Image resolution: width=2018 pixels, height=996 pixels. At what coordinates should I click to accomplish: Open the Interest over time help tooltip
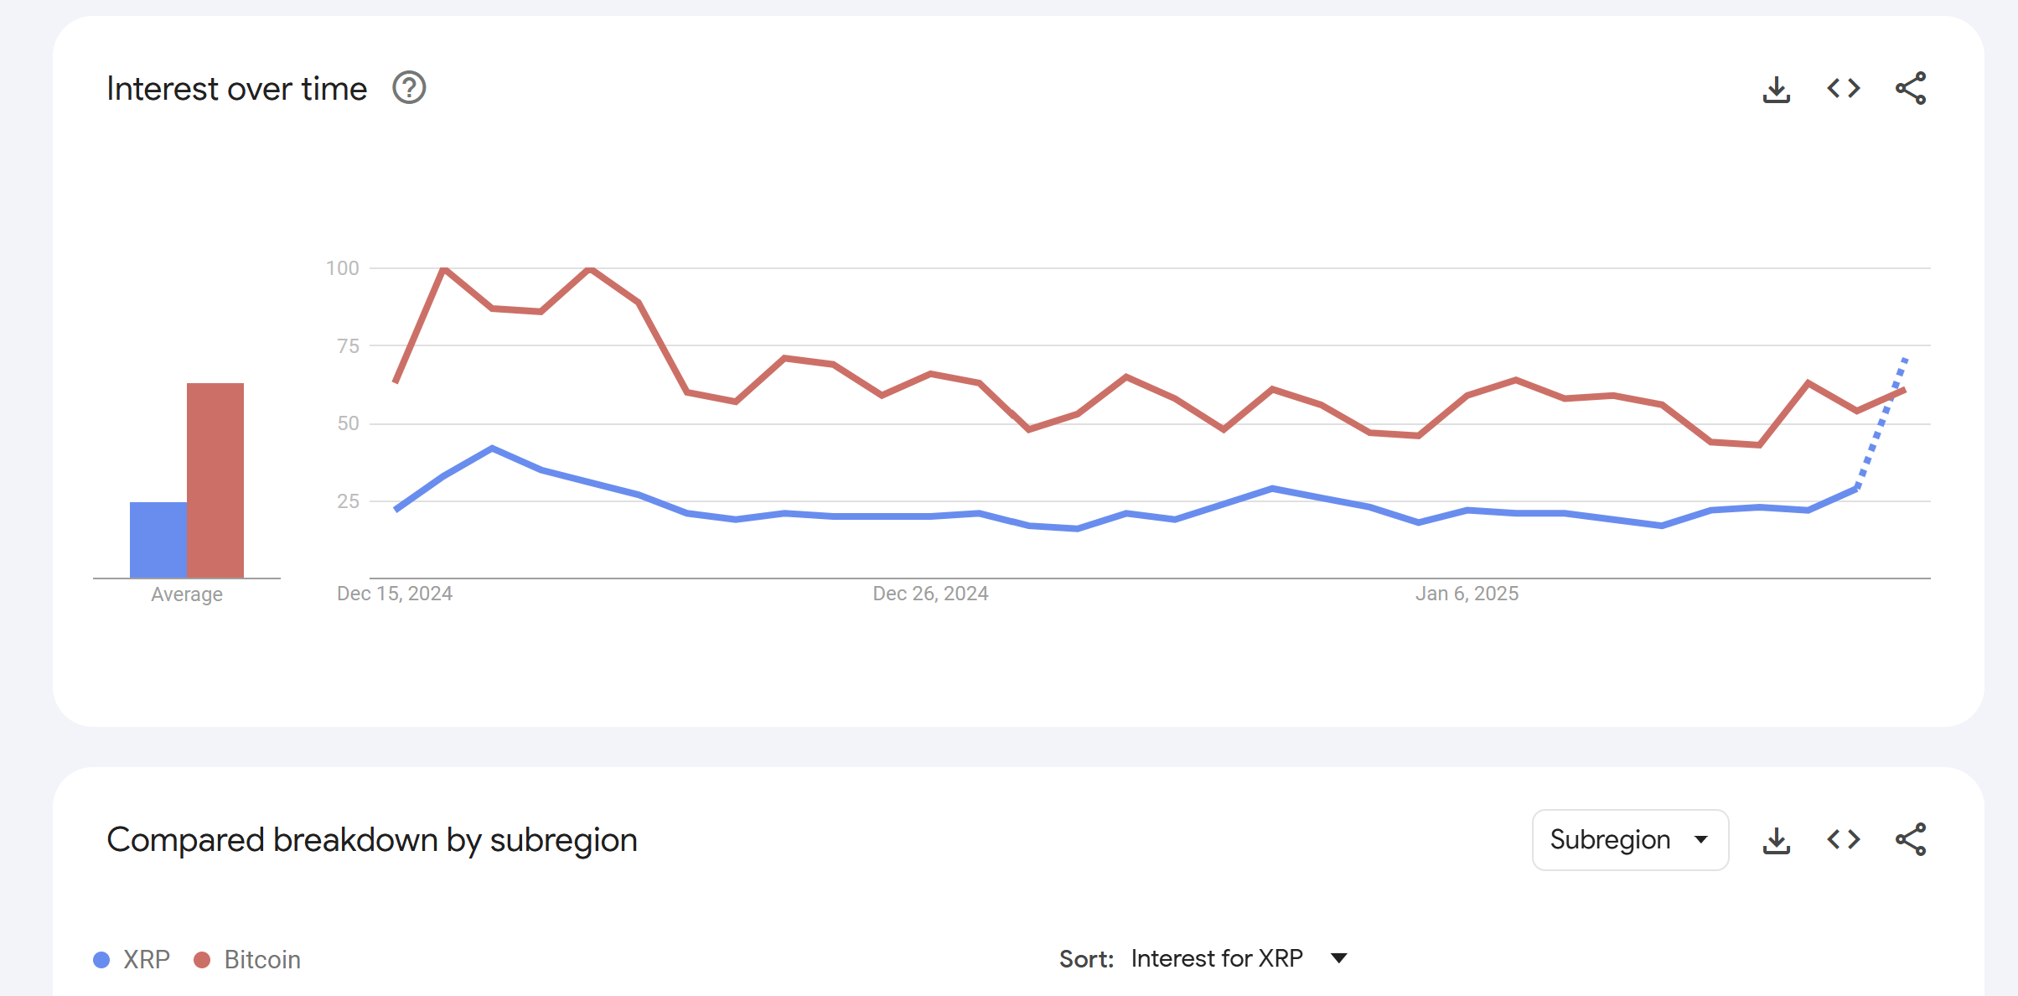pos(409,87)
